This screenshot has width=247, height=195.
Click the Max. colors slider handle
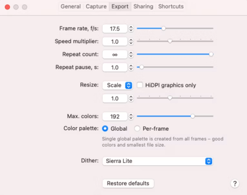click(x=192, y=116)
